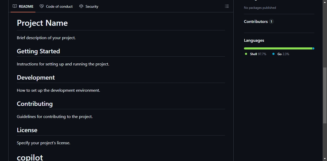The height and width of the screenshot is (161, 327).
Task: Click the Getting Started heading
Action: point(38,51)
